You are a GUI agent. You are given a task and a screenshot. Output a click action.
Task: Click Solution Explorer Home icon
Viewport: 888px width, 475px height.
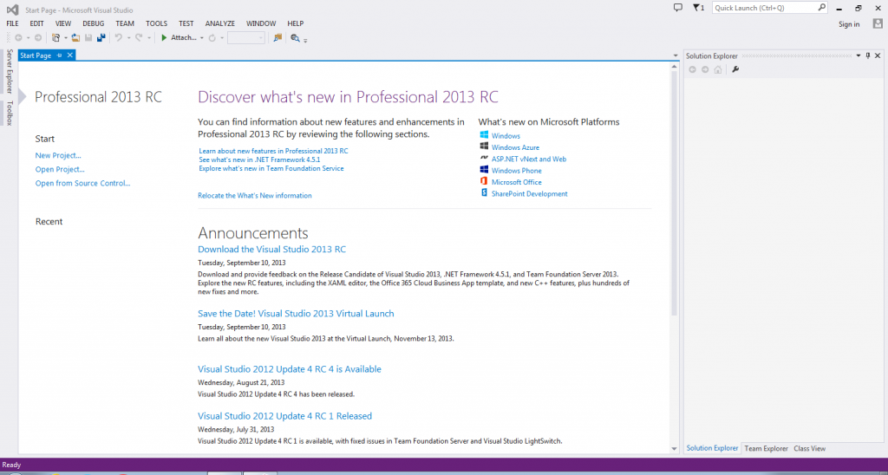click(x=718, y=69)
